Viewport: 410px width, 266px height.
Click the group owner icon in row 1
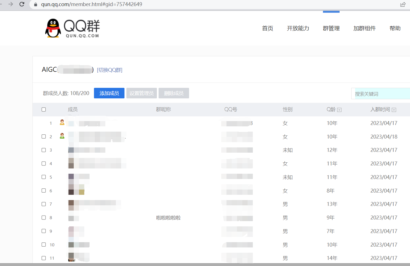[62, 122]
